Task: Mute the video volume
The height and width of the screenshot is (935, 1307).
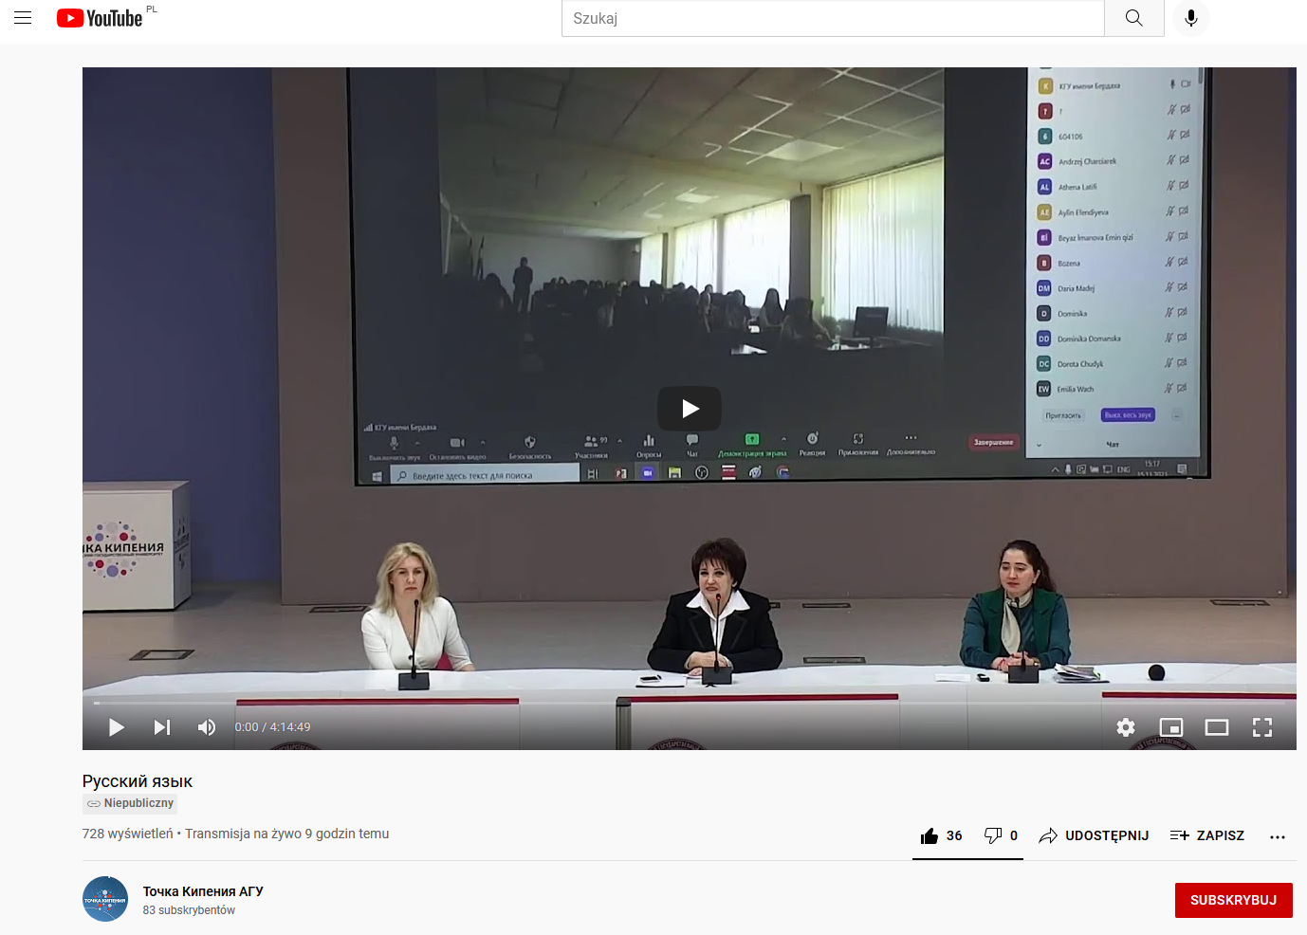Action: pos(207,727)
